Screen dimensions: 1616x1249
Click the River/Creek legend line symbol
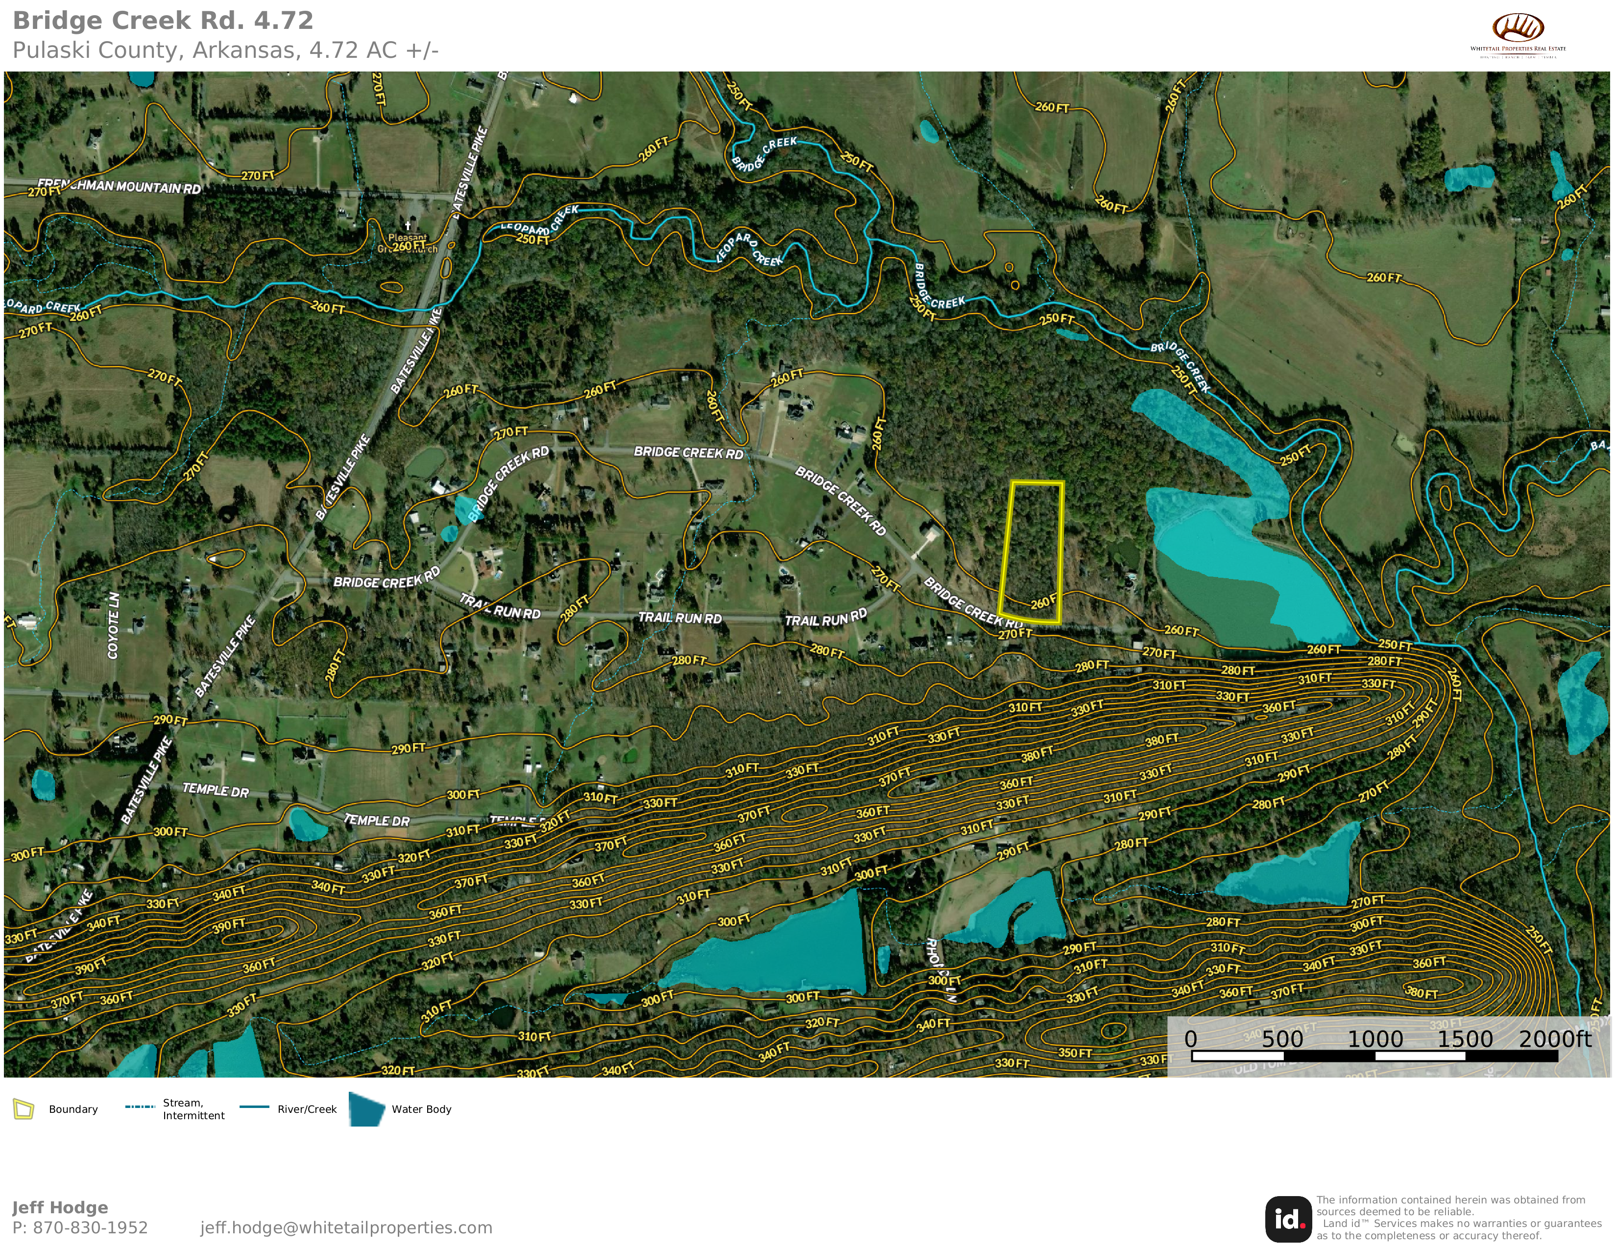pos(254,1107)
